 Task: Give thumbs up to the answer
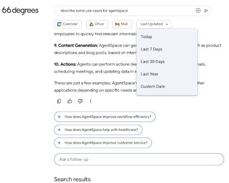(x=70, y=101)
